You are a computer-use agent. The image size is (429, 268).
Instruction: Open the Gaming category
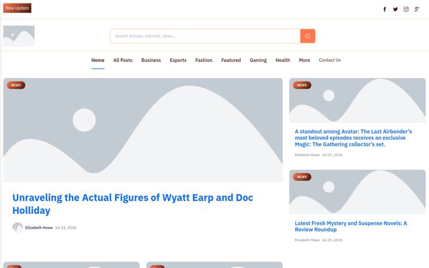click(258, 60)
